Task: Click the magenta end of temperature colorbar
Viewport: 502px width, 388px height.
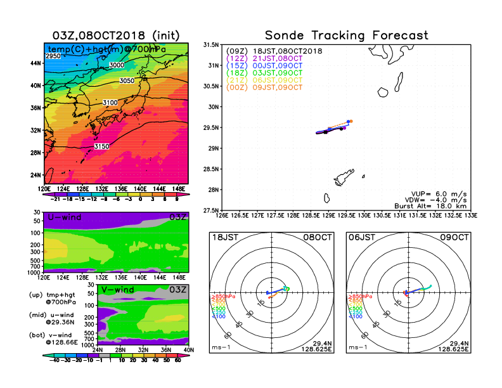Action: click(x=184, y=195)
